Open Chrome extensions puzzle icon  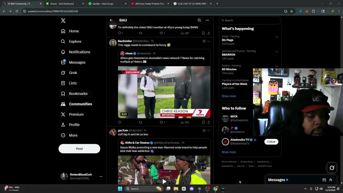pyautogui.click(x=314, y=11)
